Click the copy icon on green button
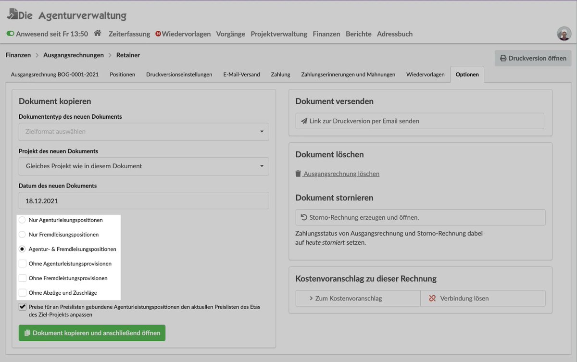The width and height of the screenshot is (577, 362). [27, 333]
